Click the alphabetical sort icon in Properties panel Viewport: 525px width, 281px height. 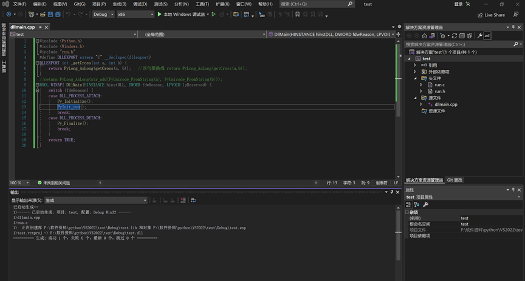pyautogui.click(x=416, y=204)
